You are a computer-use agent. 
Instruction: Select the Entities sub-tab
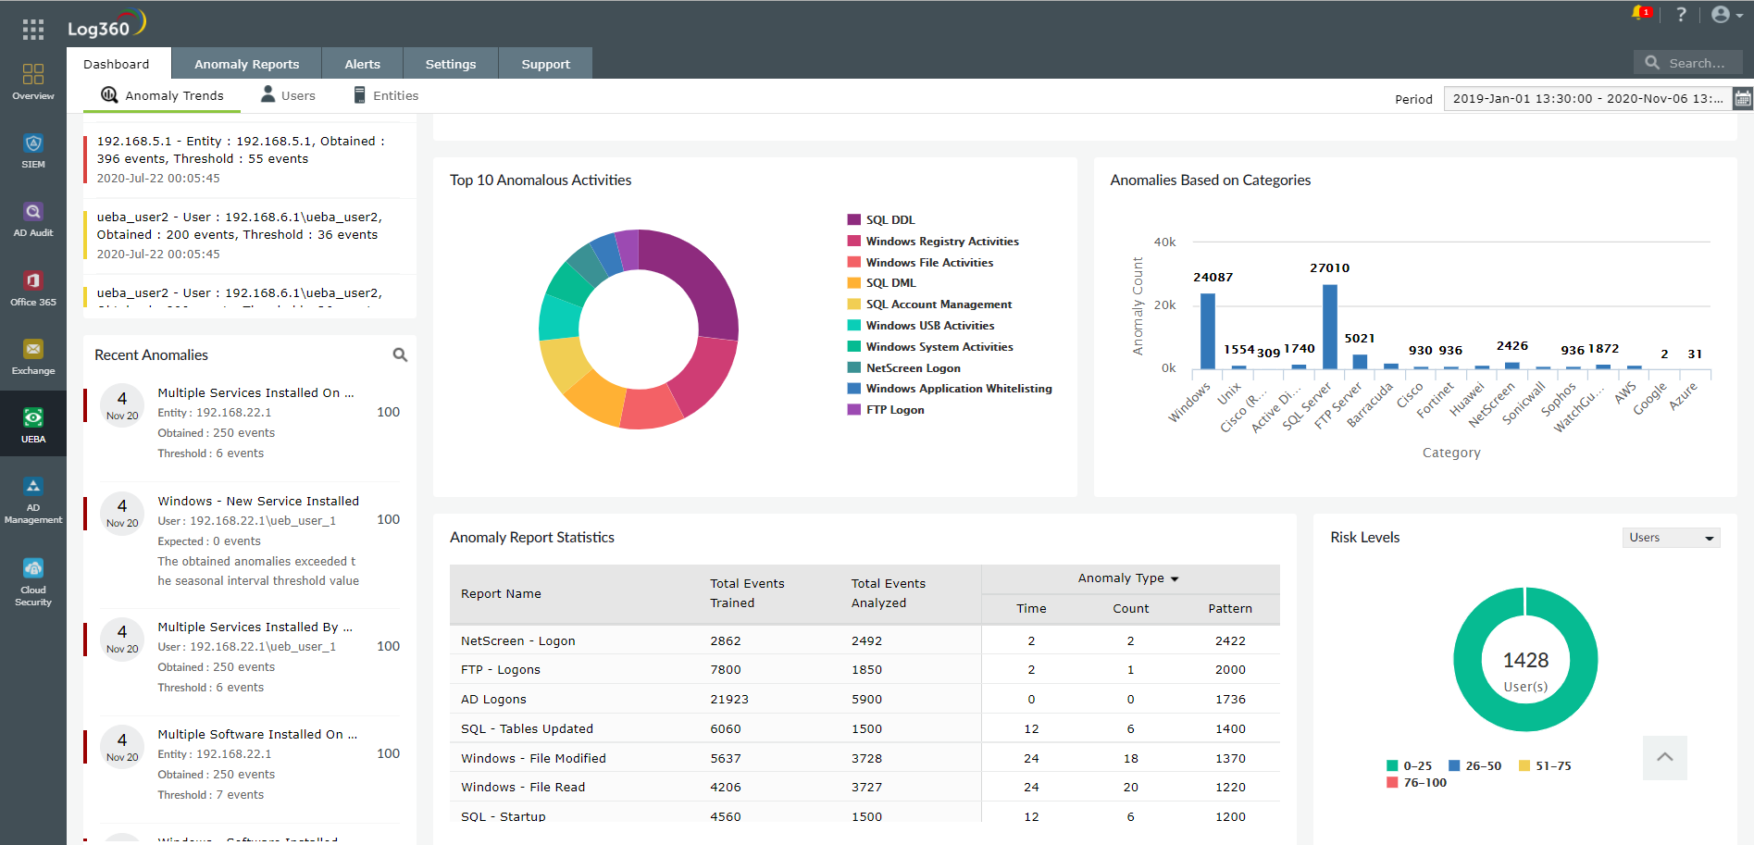tap(386, 95)
